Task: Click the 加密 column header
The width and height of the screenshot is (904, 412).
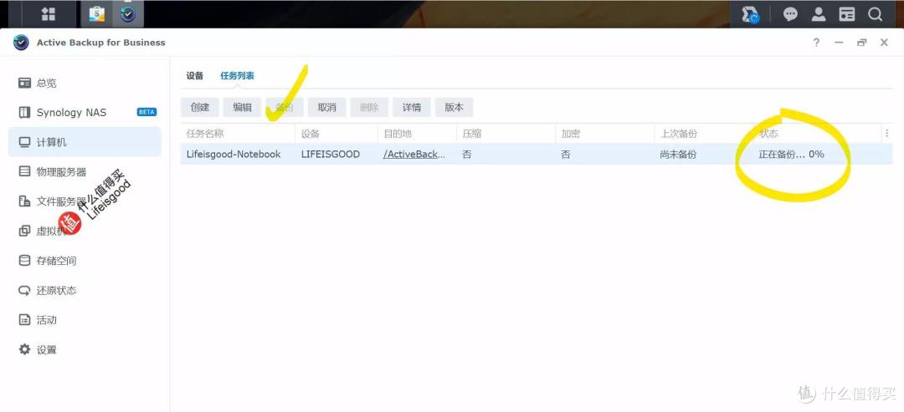Action: click(x=605, y=134)
